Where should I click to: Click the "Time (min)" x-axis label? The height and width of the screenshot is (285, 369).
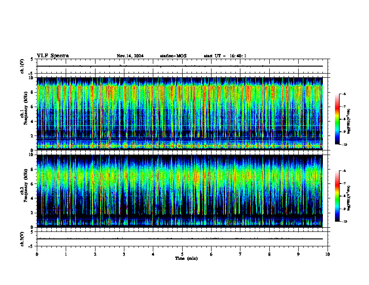(x=186, y=258)
